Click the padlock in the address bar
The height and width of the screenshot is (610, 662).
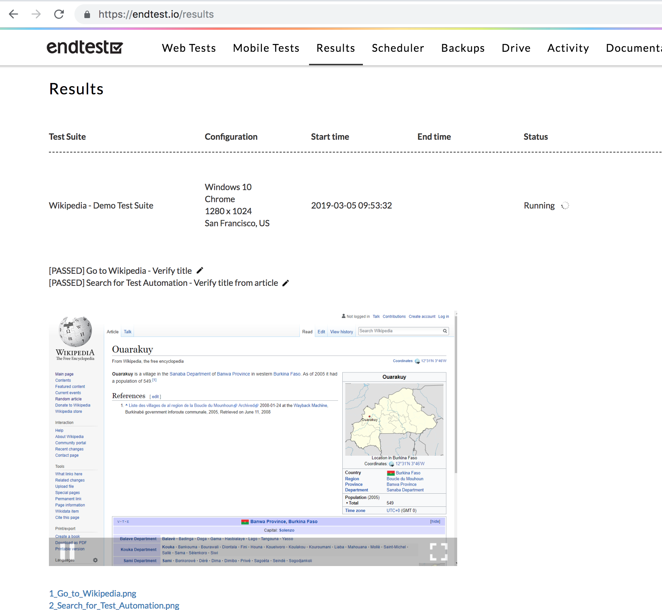click(87, 14)
